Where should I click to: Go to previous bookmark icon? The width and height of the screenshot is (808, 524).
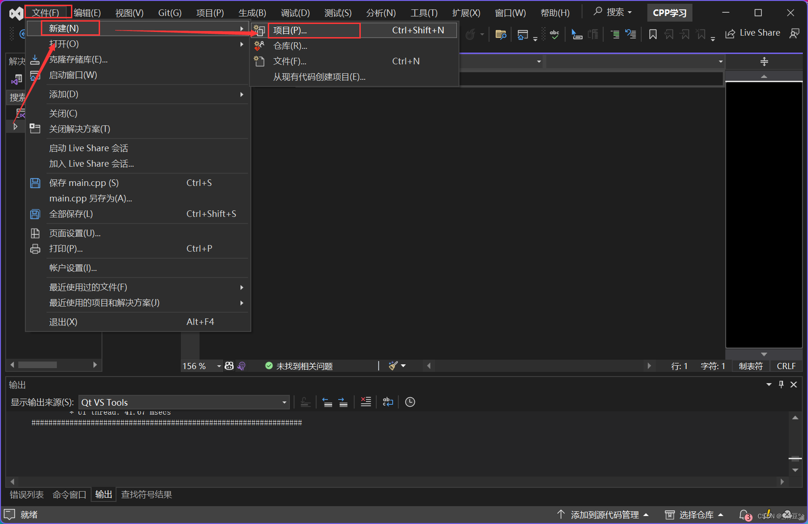669,34
